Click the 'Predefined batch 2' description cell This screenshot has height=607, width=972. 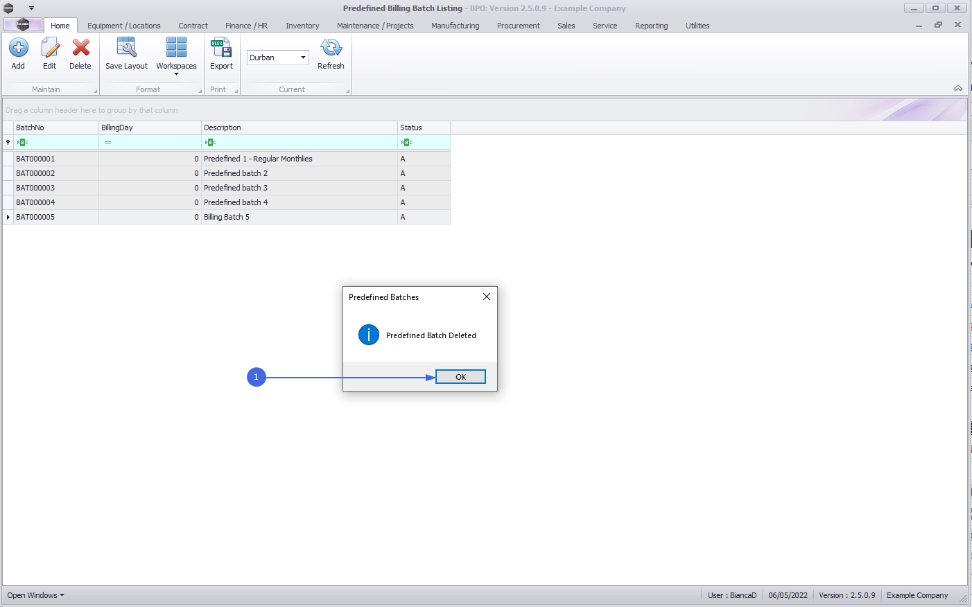(300, 173)
